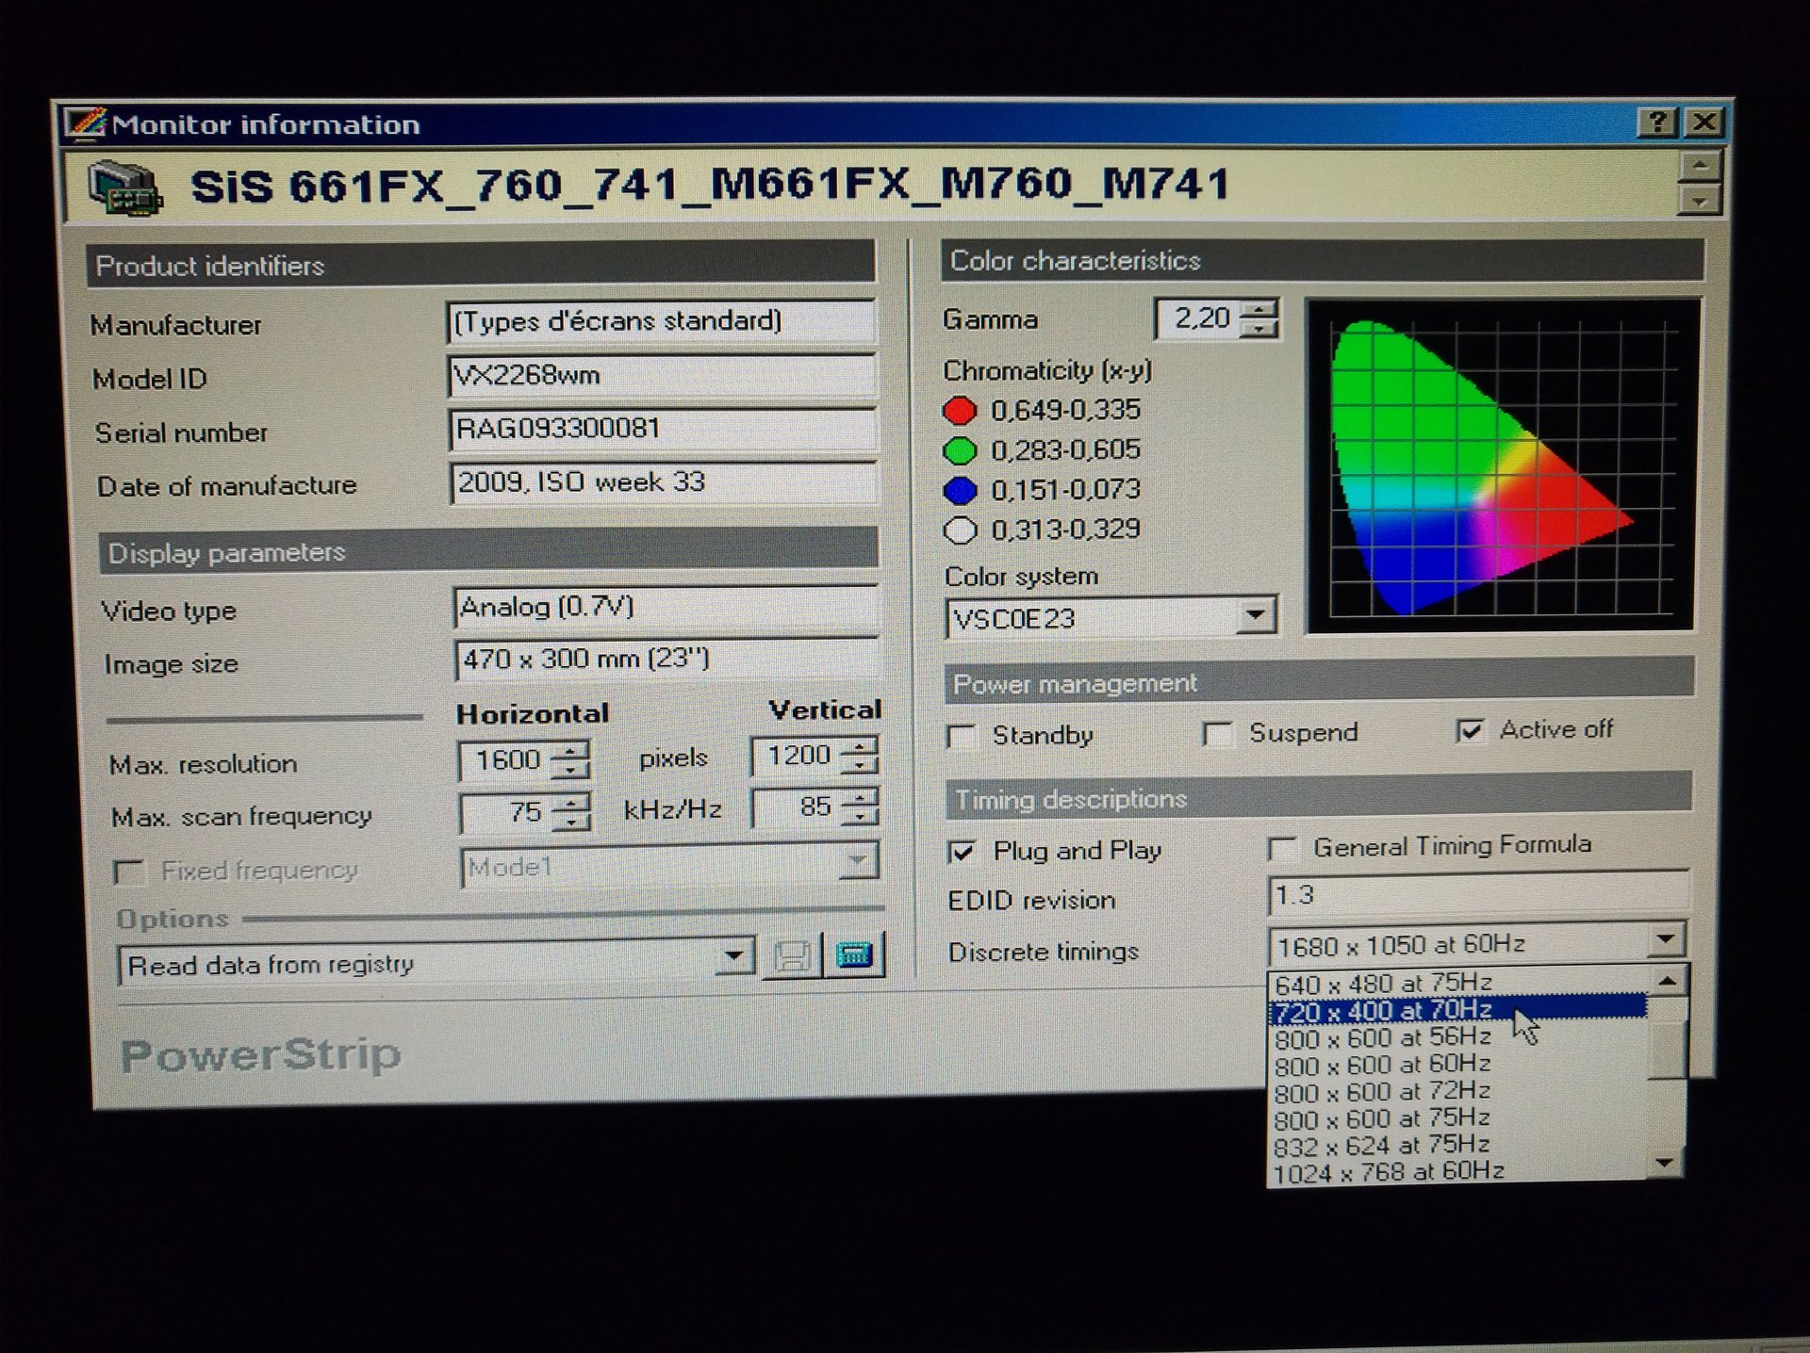Increase vertical max resolution stepper
The image size is (1810, 1353).
tap(859, 746)
